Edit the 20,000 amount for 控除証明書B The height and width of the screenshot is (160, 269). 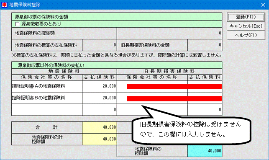tap(100, 98)
